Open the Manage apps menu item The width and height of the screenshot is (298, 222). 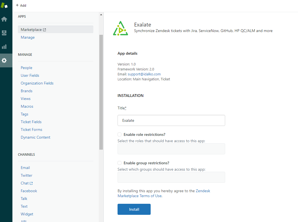[28, 37]
